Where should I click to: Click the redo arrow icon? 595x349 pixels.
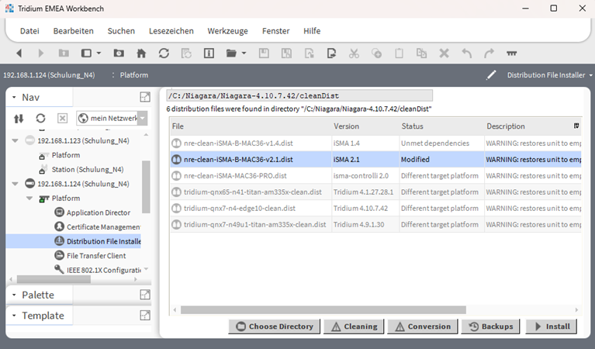click(x=489, y=53)
